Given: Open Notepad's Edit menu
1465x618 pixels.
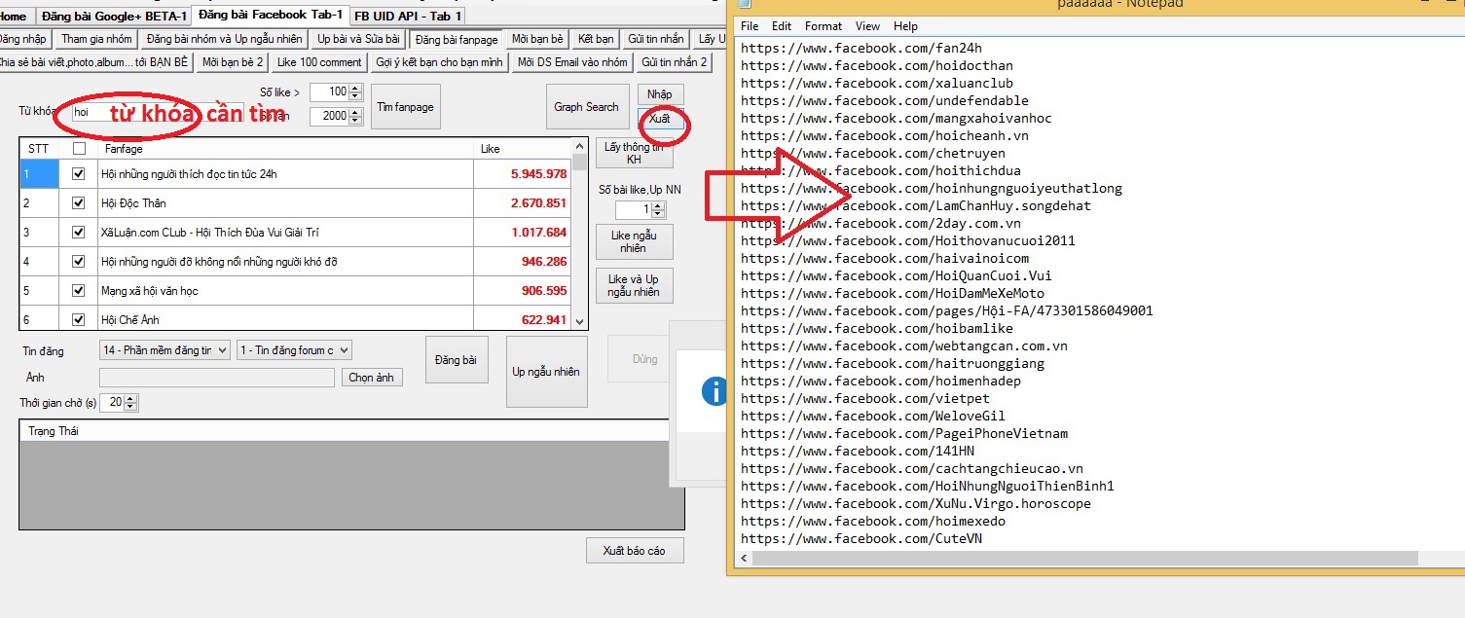Looking at the screenshot, I should tap(782, 26).
